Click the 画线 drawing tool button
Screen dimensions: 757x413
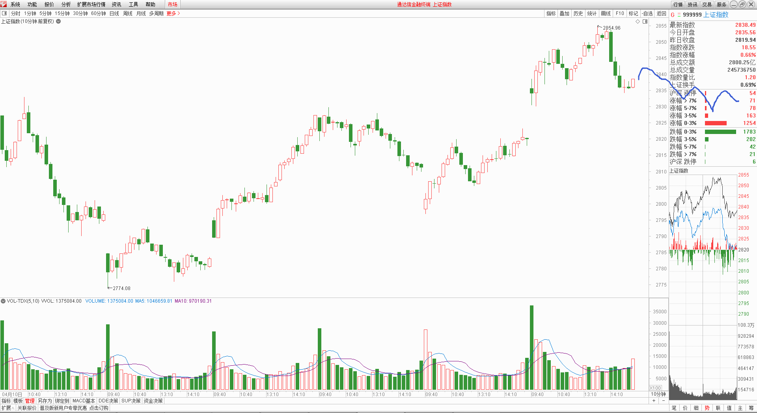coord(606,13)
